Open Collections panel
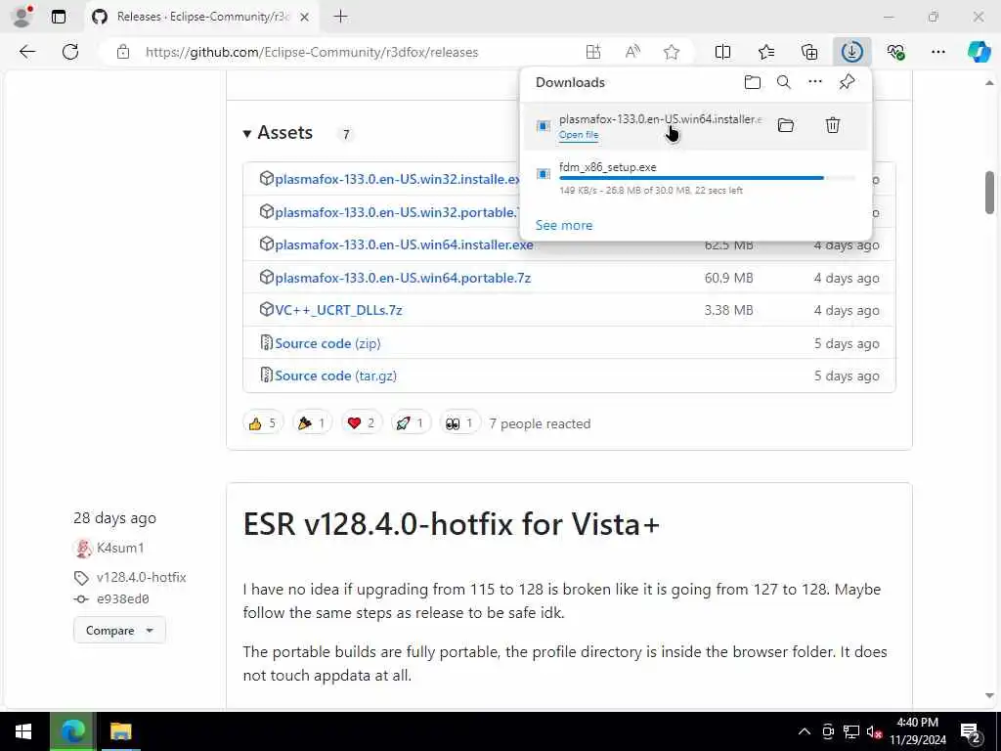 tap(809, 53)
